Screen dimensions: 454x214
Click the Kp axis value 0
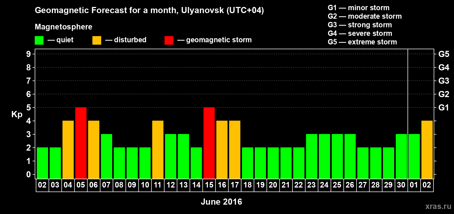click(29, 174)
